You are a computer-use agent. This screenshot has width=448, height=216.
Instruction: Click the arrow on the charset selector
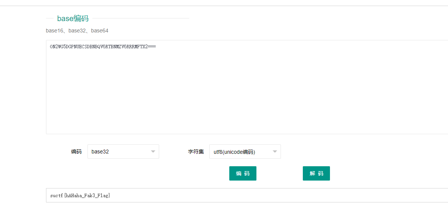275,152
